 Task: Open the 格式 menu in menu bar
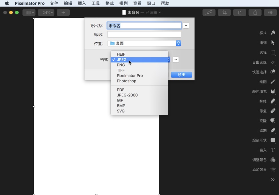pyautogui.click(x=110, y=3)
